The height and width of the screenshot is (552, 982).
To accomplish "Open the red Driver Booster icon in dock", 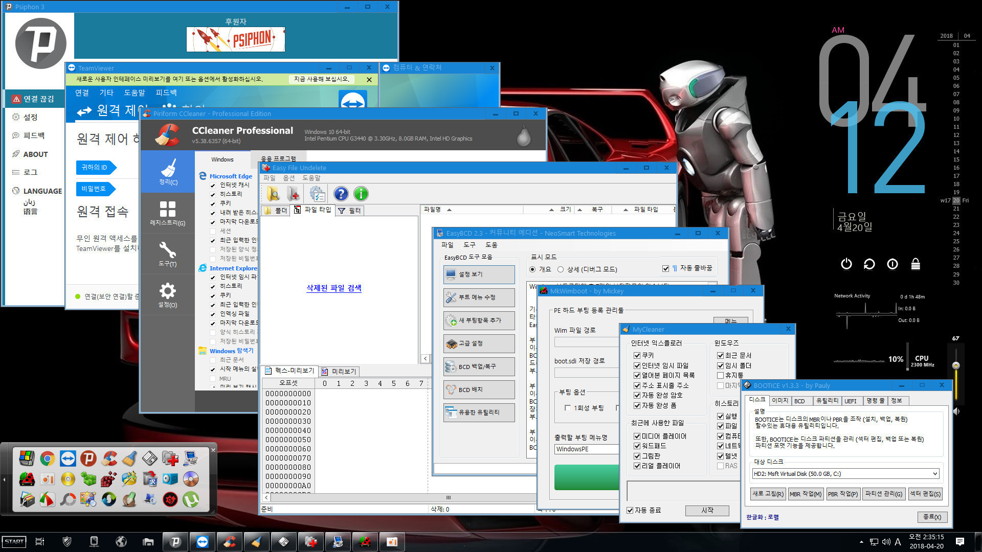I will click(x=170, y=499).
